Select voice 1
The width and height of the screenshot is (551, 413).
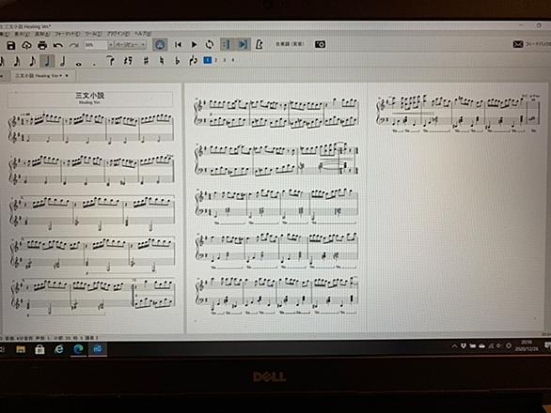coord(208,60)
